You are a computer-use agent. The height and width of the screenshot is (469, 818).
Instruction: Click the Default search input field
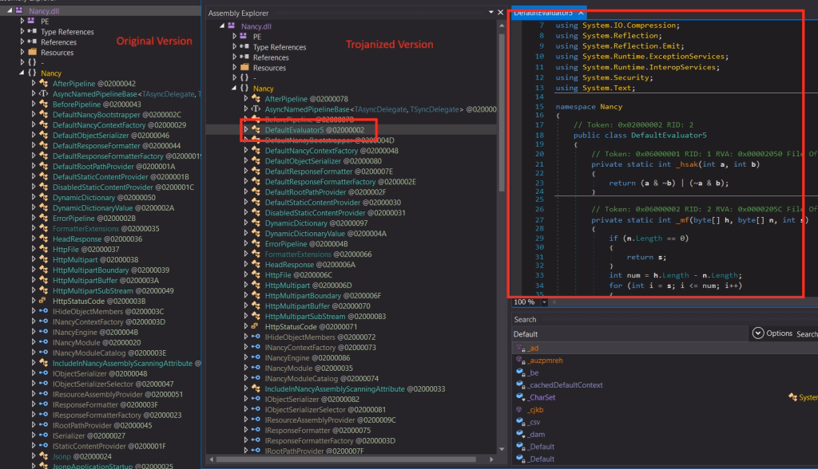pos(629,334)
